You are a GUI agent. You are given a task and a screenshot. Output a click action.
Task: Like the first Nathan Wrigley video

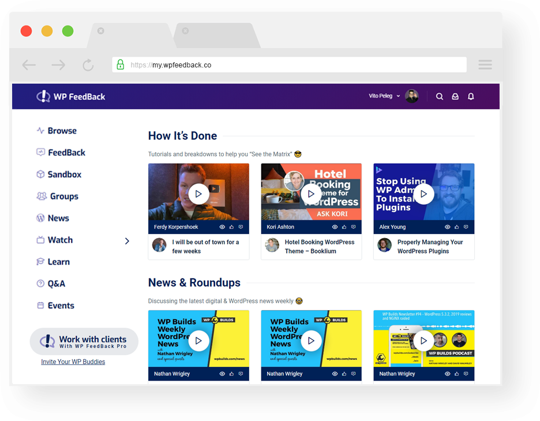coord(231,374)
